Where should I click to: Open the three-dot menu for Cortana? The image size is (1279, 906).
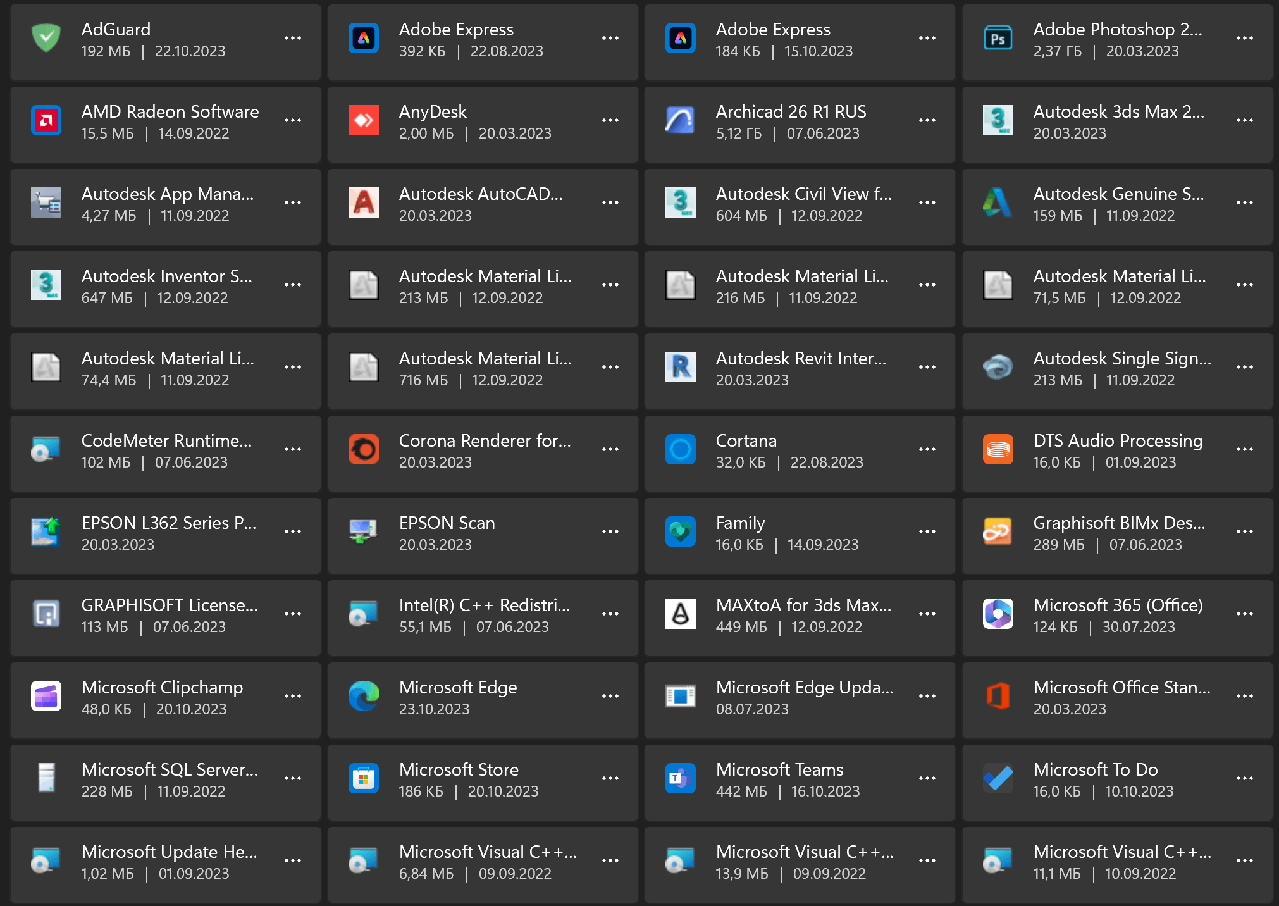[927, 450]
